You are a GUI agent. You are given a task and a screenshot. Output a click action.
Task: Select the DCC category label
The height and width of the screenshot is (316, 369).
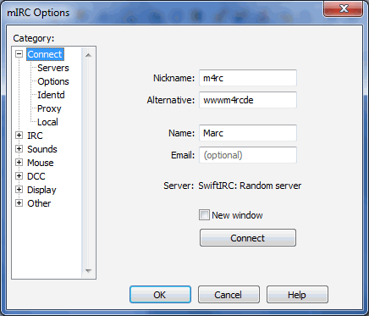point(36,176)
